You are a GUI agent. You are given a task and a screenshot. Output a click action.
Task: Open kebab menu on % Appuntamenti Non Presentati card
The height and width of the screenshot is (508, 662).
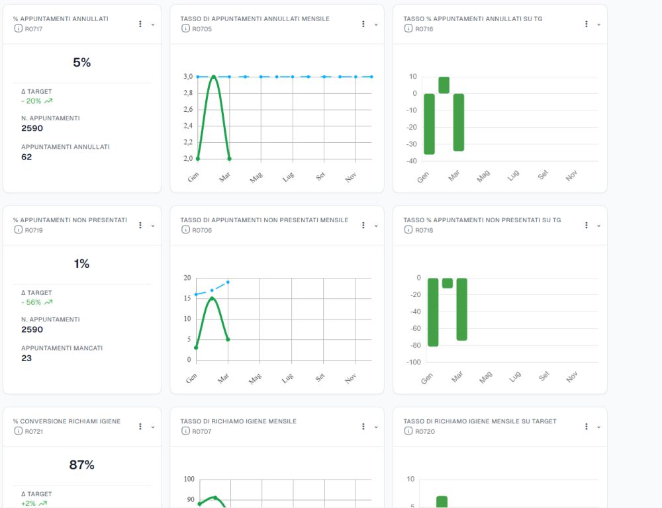tap(140, 226)
